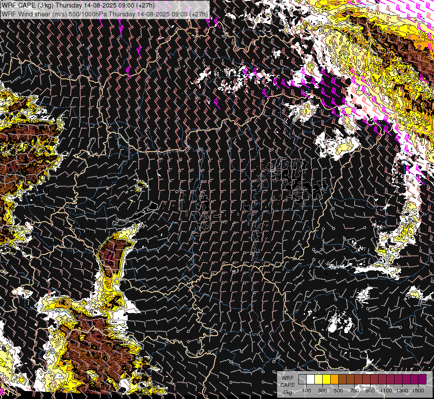Click the 500 legend tick label

(x=338, y=391)
